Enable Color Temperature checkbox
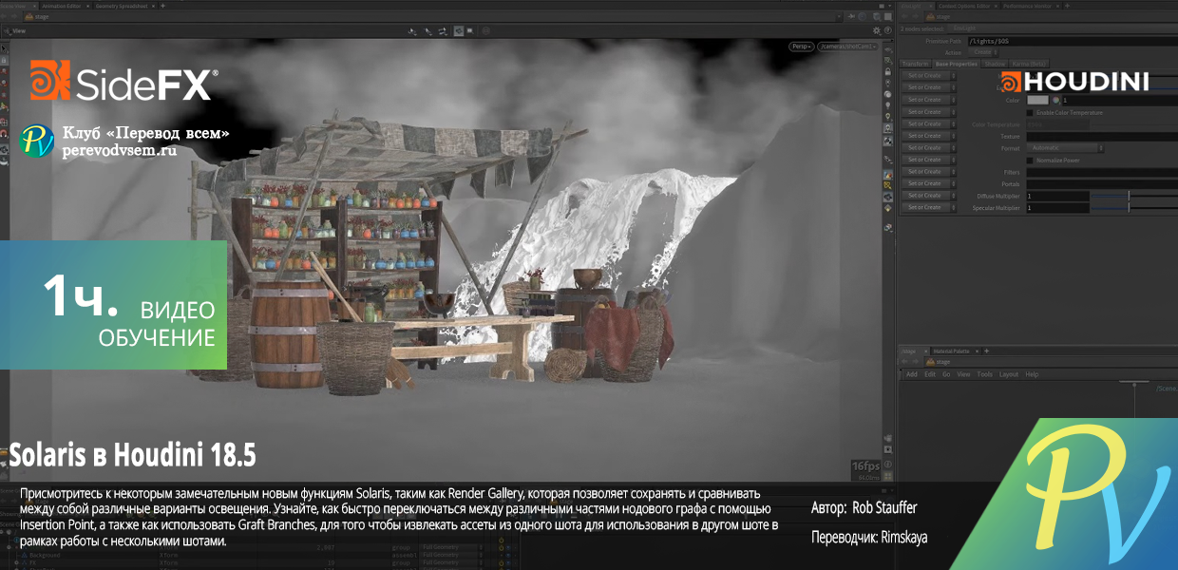This screenshot has width=1178, height=570. 1030,112
